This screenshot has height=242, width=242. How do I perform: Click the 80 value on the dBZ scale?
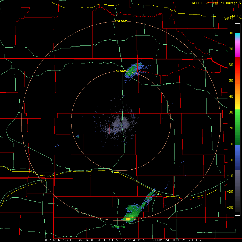[231, 33]
